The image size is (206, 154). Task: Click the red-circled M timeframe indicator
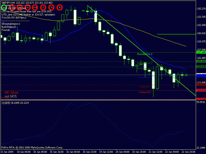(60, 7)
